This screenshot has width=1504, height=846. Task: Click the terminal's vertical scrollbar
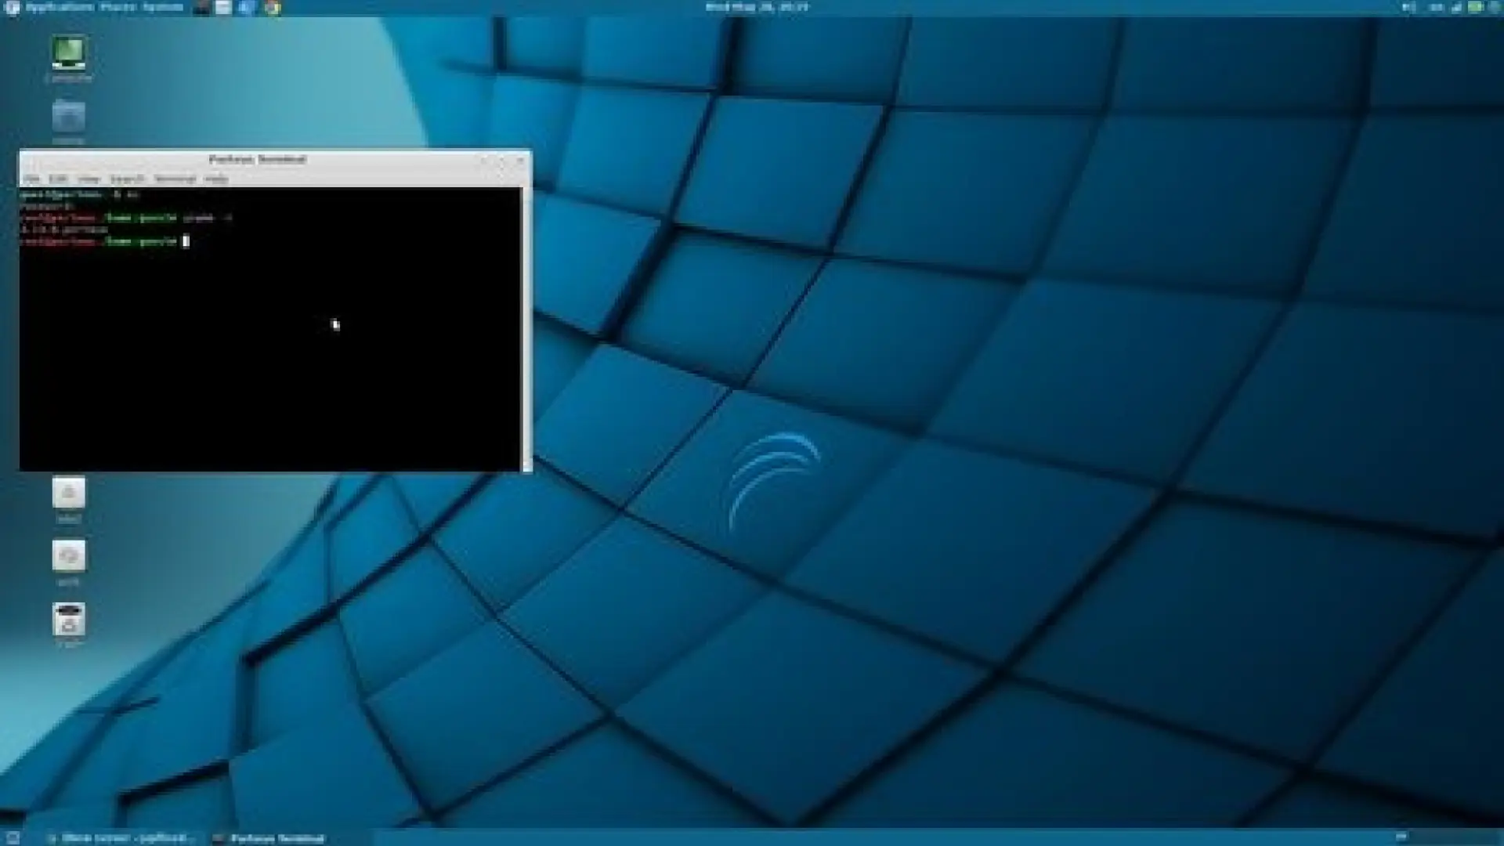coord(526,329)
